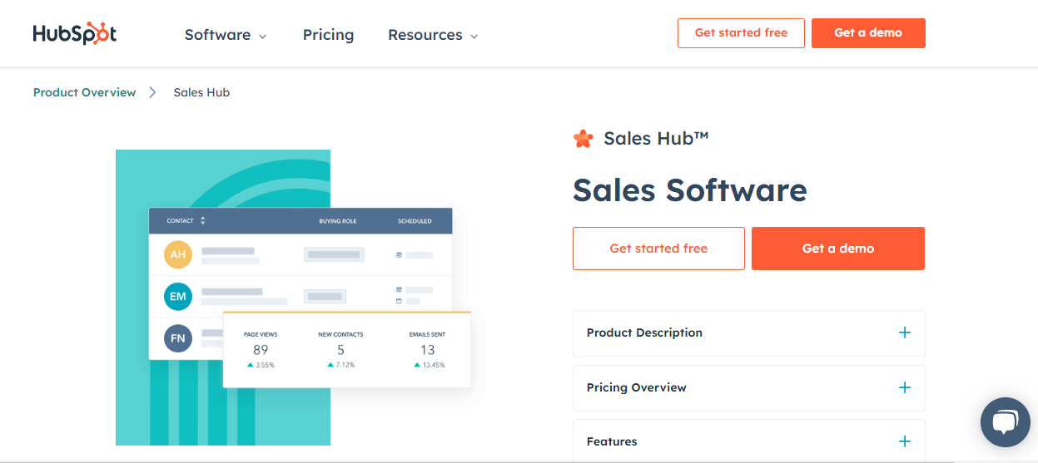The height and width of the screenshot is (463, 1038).
Task: Open the live chat widget
Action: pyautogui.click(x=1006, y=422)
